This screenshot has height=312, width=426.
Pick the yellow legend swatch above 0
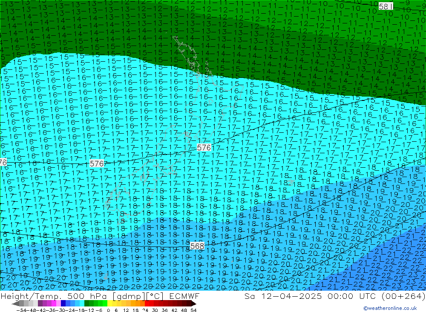[109, 303]
